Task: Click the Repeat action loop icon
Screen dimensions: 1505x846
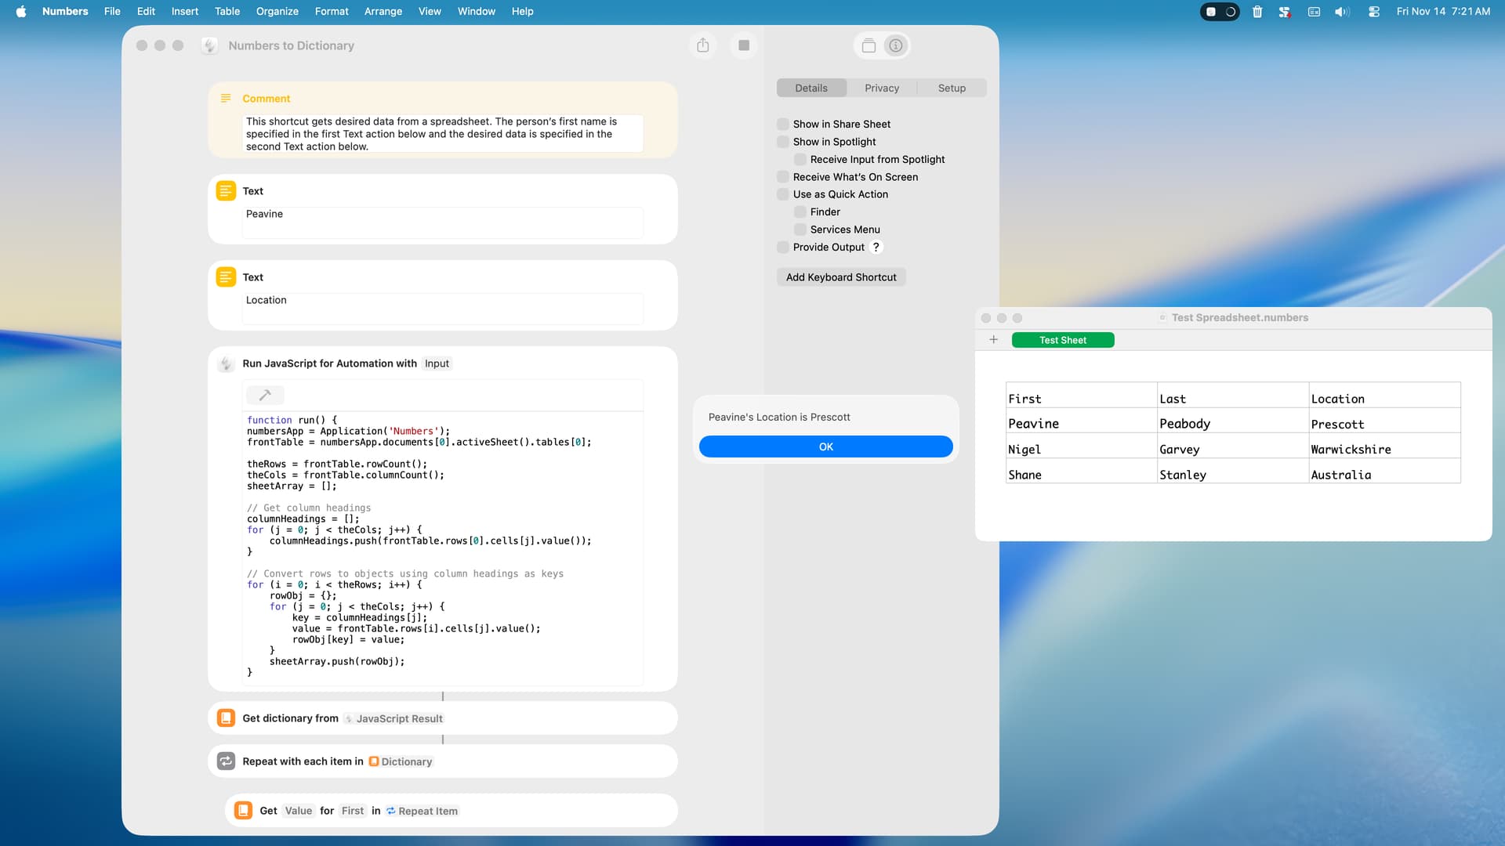Action: coord(226,761)
